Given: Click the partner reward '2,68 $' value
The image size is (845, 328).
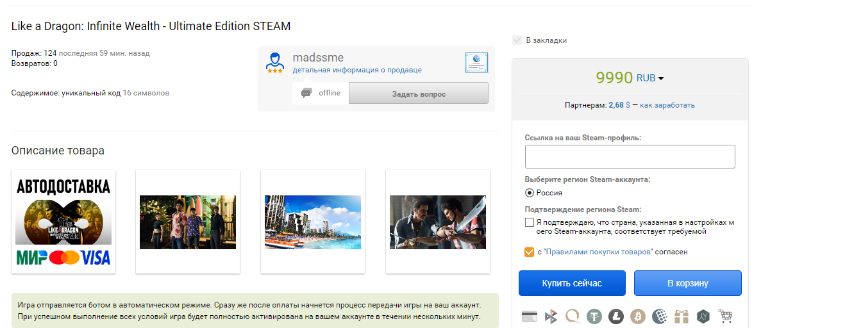Looking at the screenshot, I should tap(619, 105).
